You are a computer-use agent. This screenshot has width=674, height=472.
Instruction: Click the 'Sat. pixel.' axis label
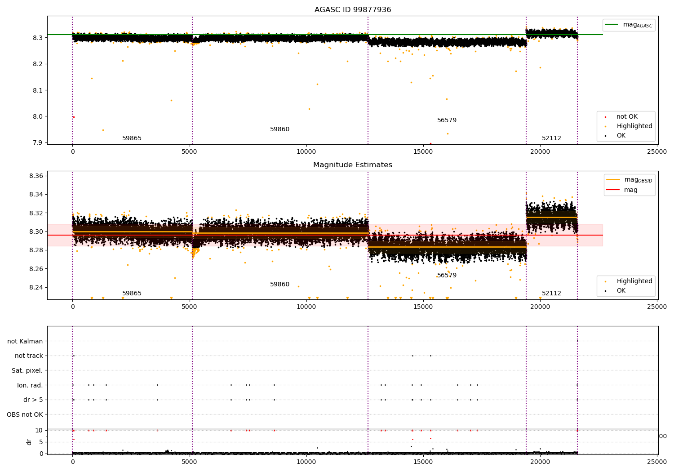(27, 370)
